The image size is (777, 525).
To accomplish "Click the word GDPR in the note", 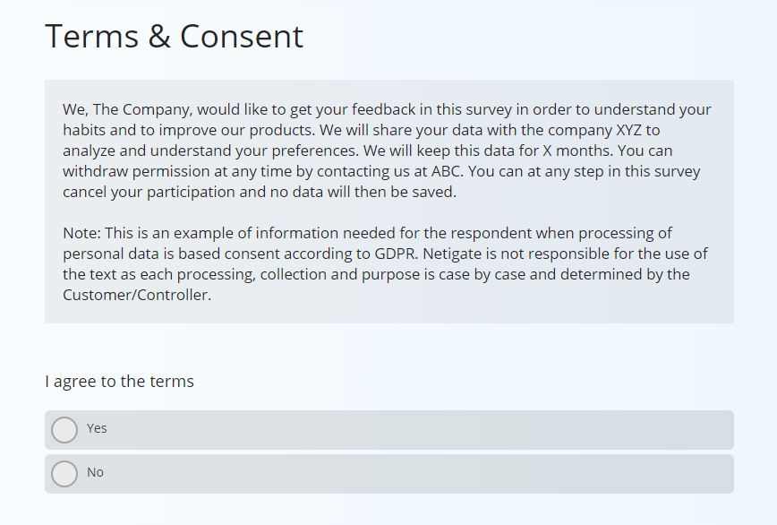I will (396, 254).
